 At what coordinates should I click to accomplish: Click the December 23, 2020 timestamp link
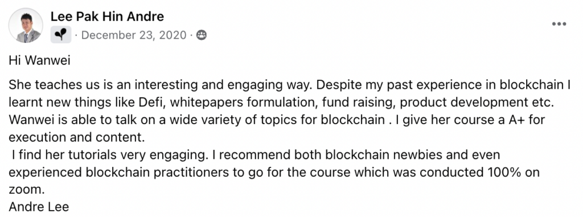[134, 35]
